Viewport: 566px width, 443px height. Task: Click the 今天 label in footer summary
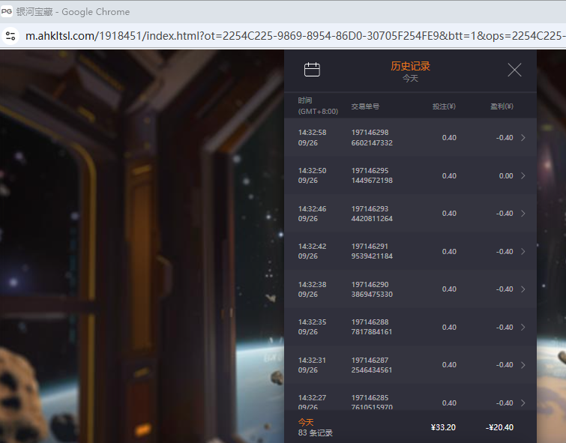pos(306,422)
